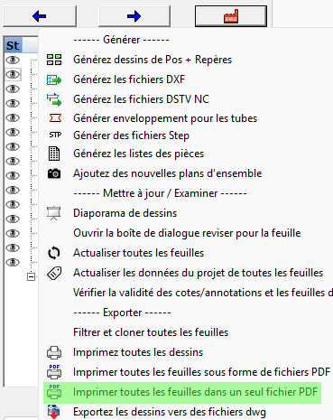Click the tube enveloppement red icon
Viewport: 333px width, 420px height.
click(x=55, y=118)
